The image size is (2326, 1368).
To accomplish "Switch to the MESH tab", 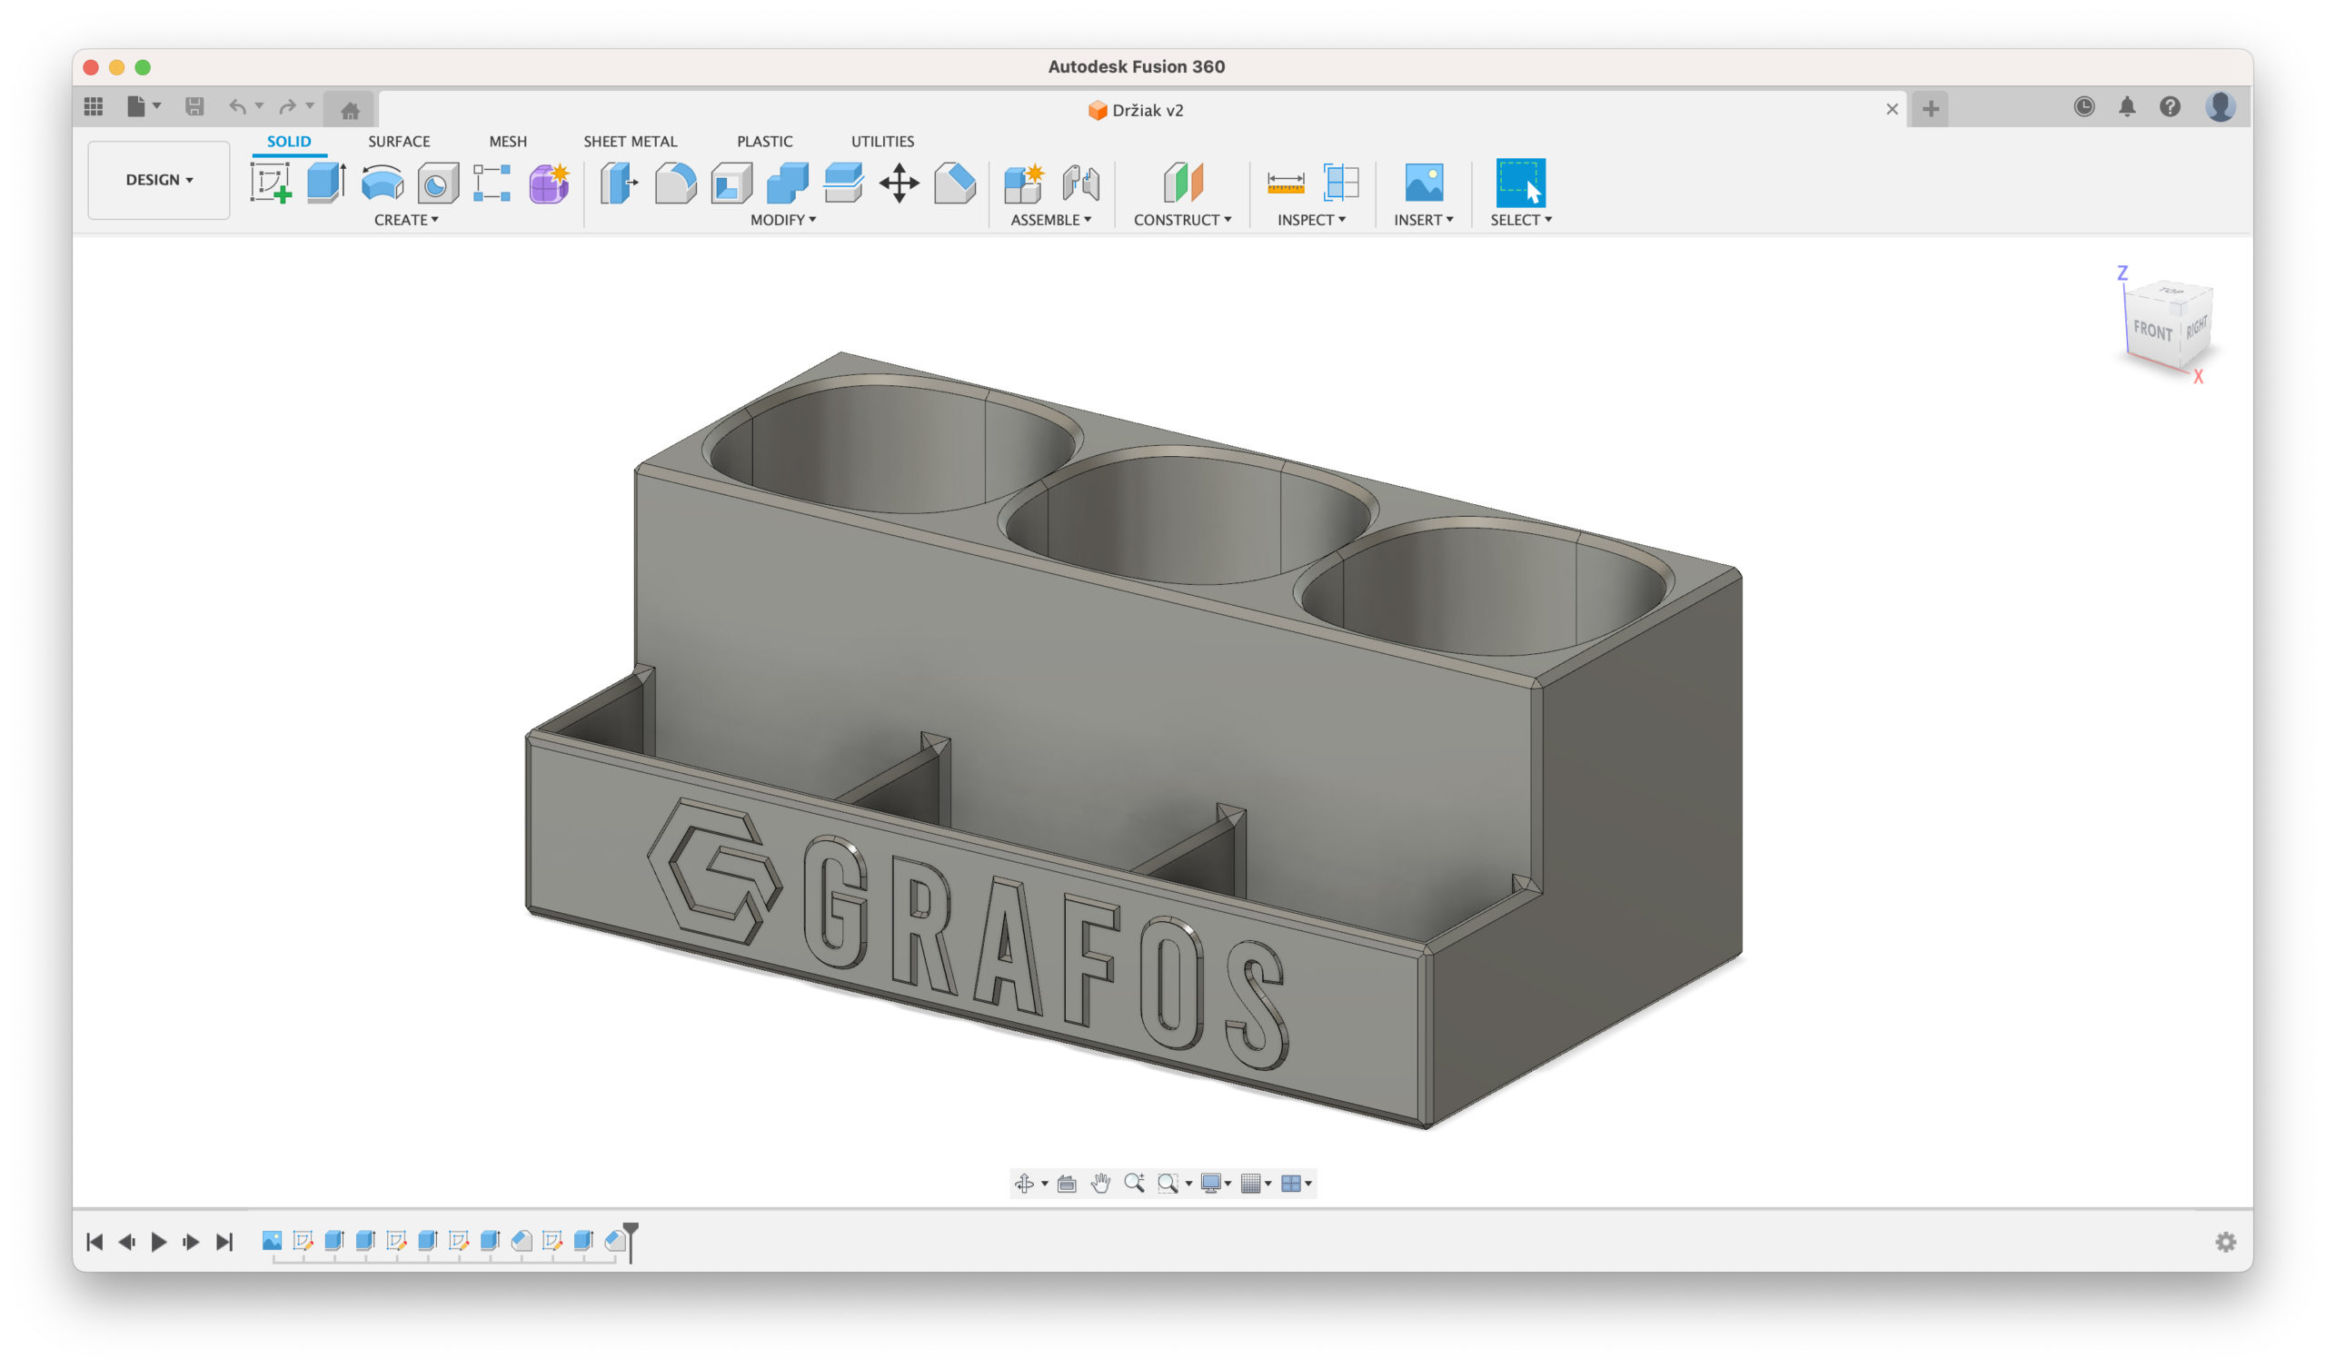I will [x=508, y=141].
